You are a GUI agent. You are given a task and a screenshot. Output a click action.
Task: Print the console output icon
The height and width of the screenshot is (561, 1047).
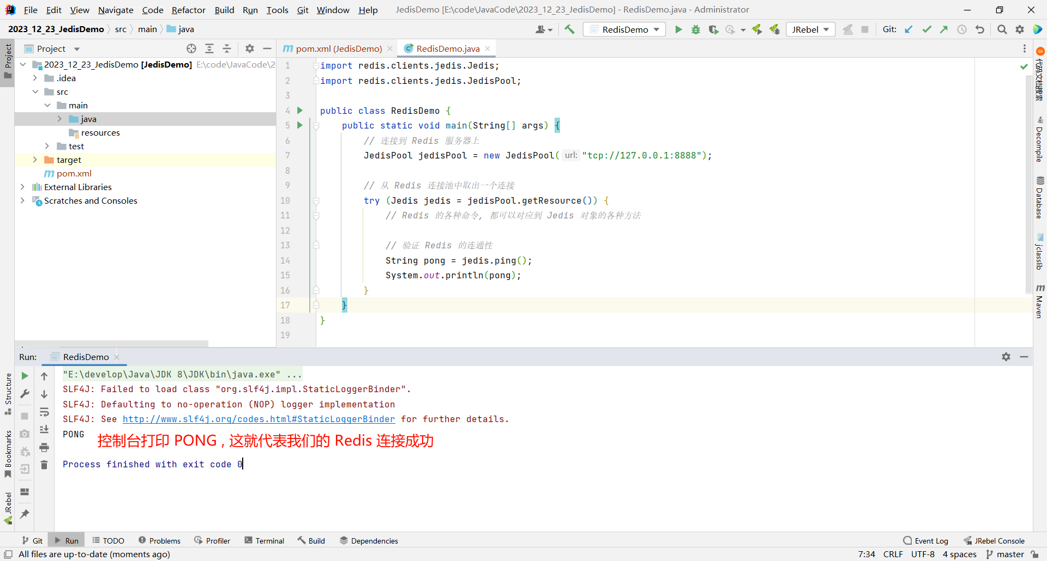44,448
